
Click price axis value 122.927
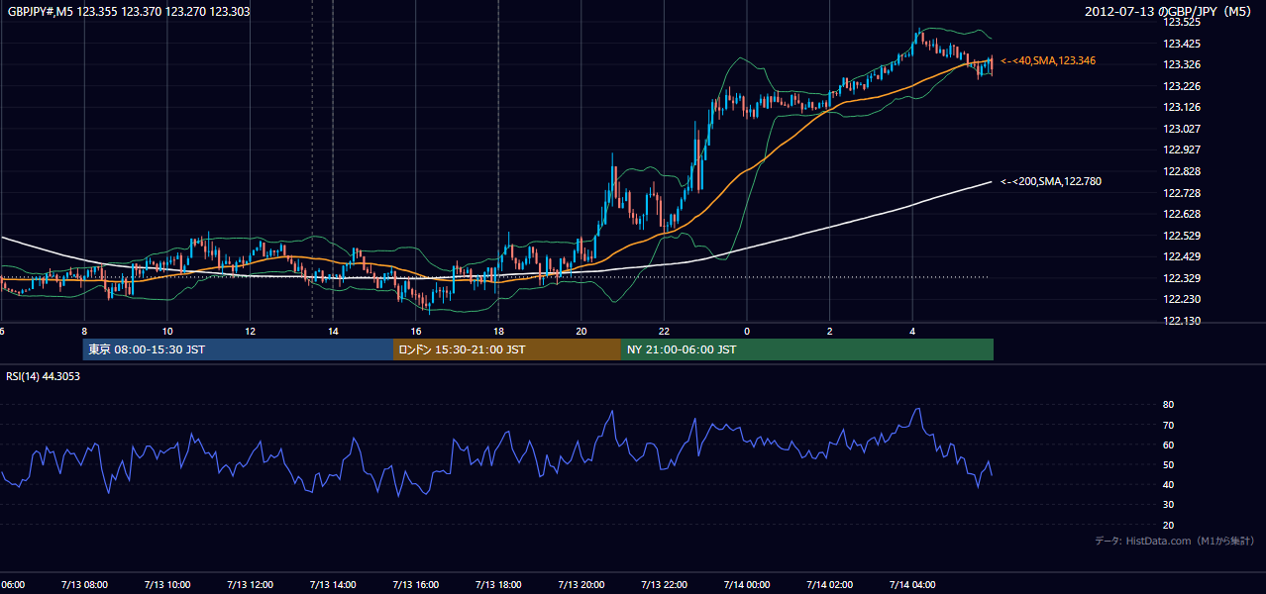1181,149
